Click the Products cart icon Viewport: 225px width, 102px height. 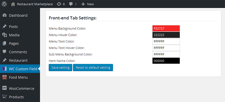click(x=4, y=97)
